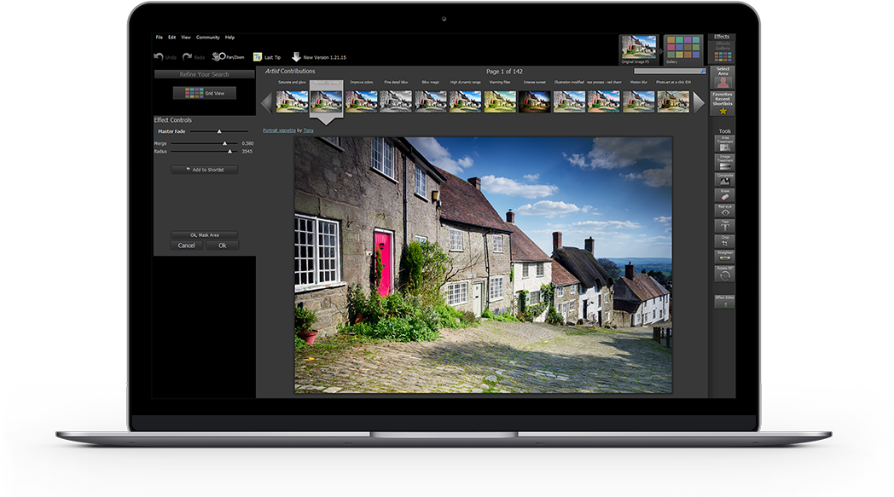Select the Intense sunset effect thumbnail

pos(534,101)
